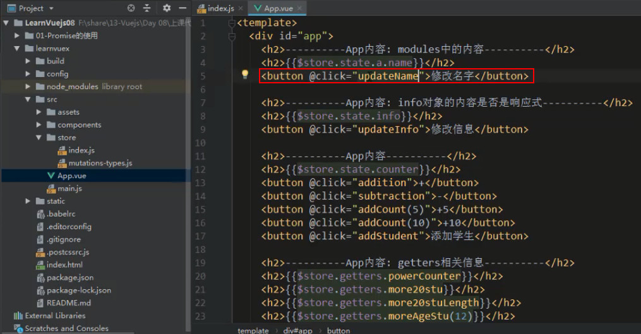Click the JS file icon beside main.js
The image size is (641, 334).
pos(51,188)
